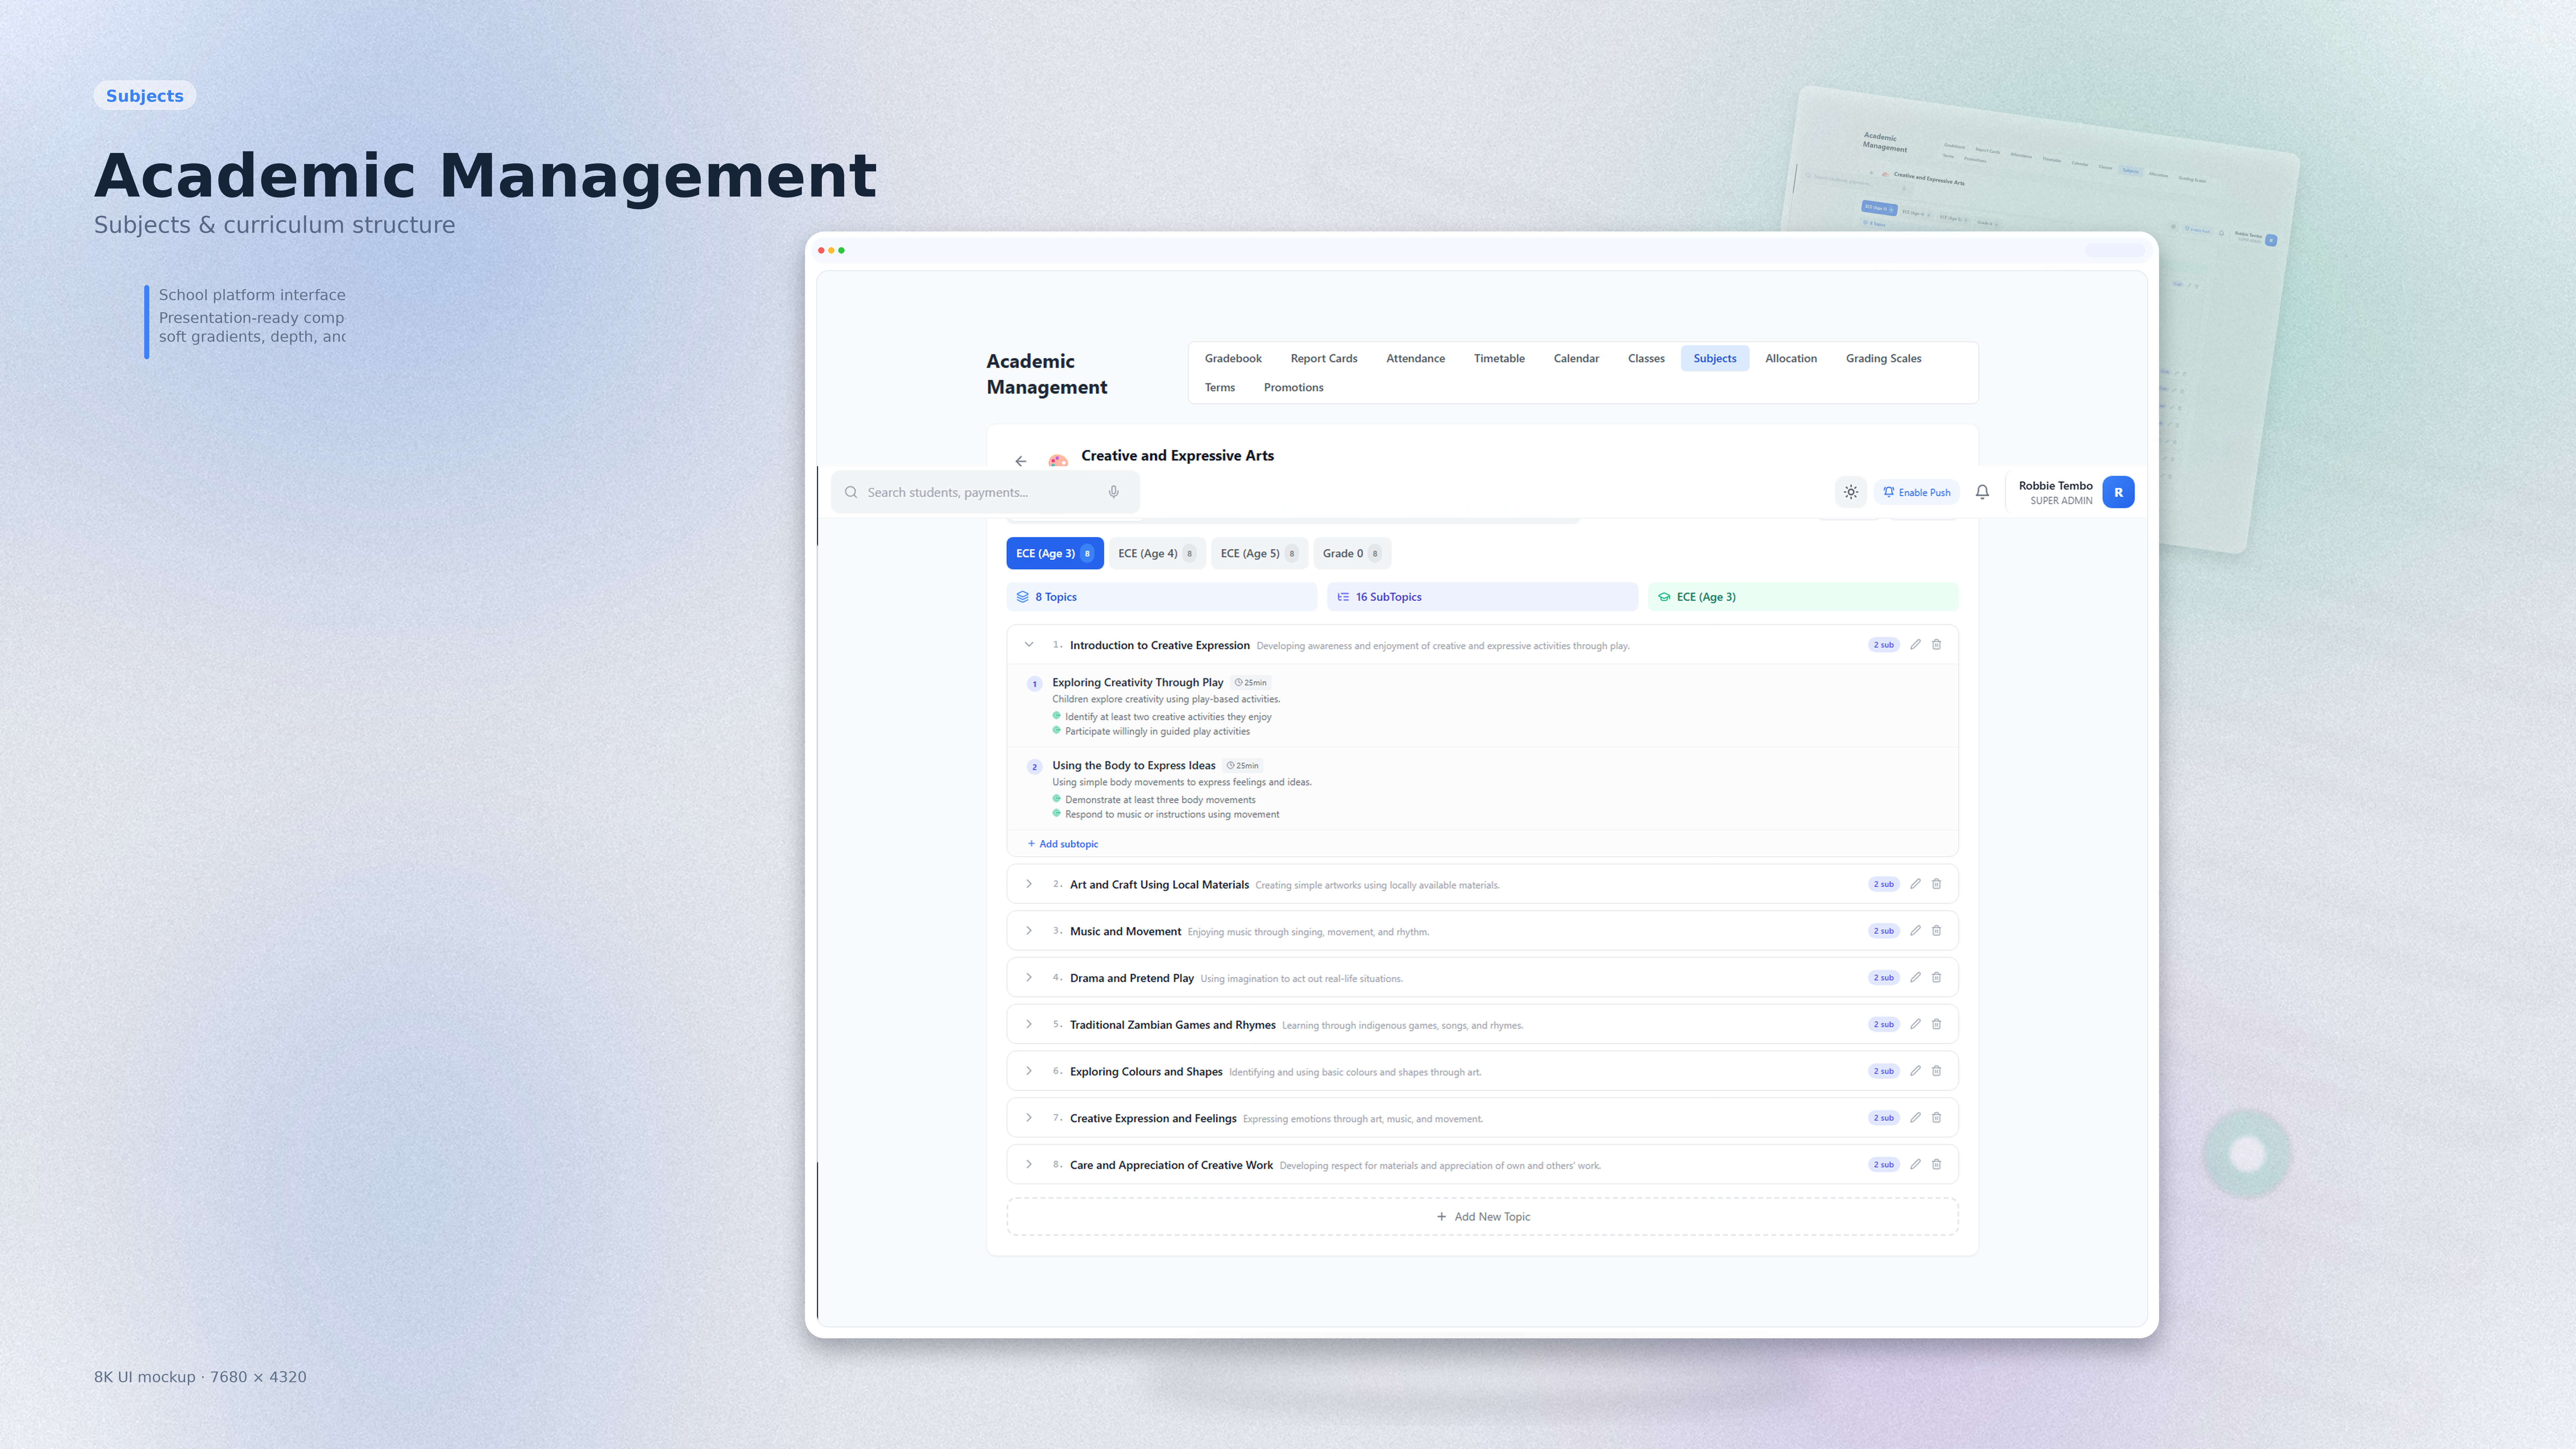Viewport: 2576px width, 1449px height.
Task: Click the microphone icon in the search bar
Action: coord(1113,492)
